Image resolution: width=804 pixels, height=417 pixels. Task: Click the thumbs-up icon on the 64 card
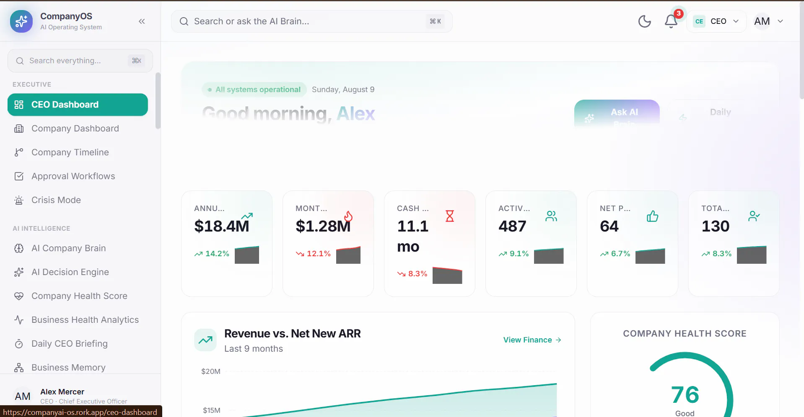pos(653,216)
